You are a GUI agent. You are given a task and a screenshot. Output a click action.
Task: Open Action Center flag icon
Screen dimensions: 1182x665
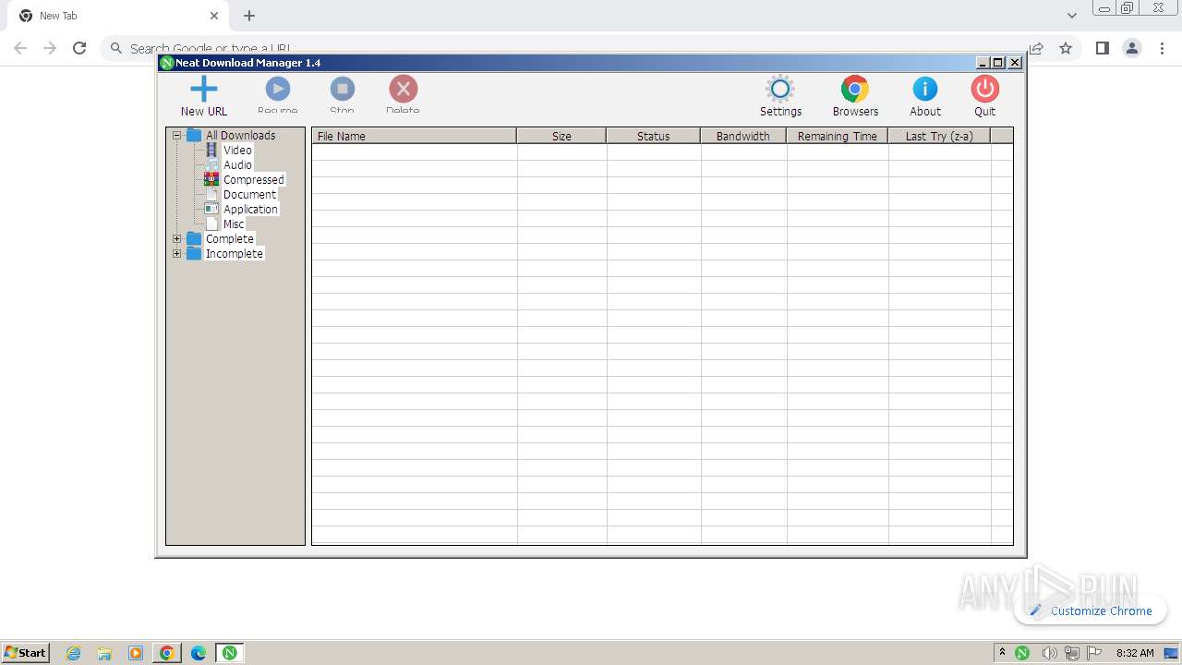1093,653
